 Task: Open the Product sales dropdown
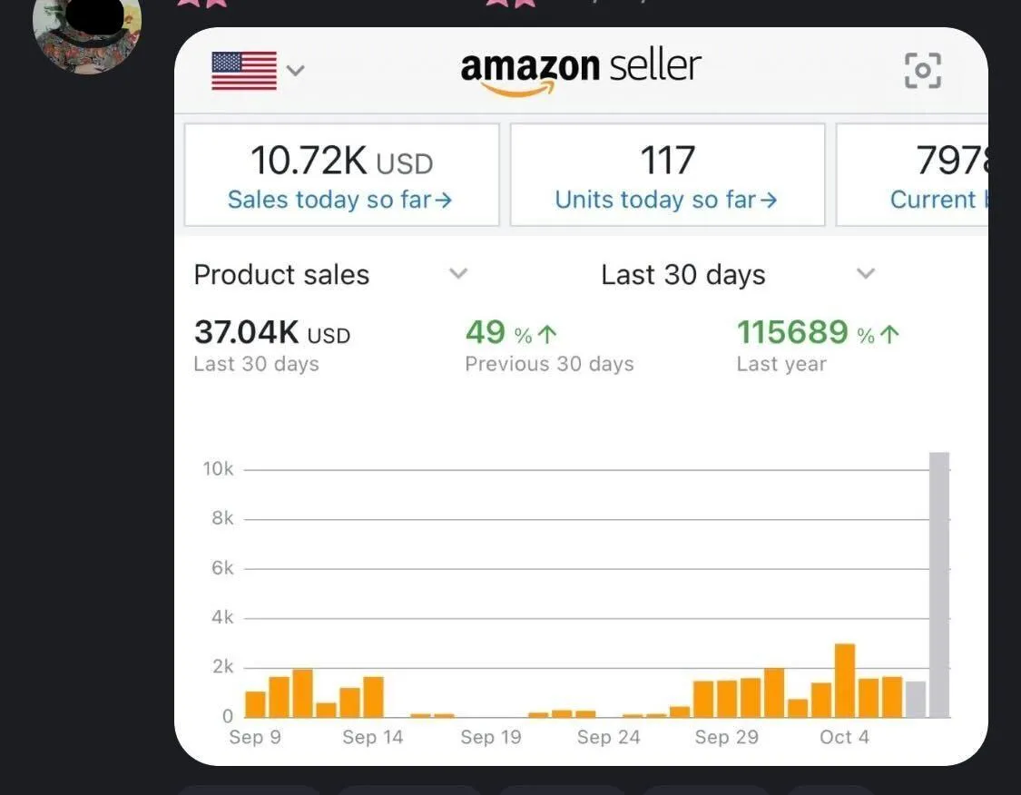[x=458, y=274]
